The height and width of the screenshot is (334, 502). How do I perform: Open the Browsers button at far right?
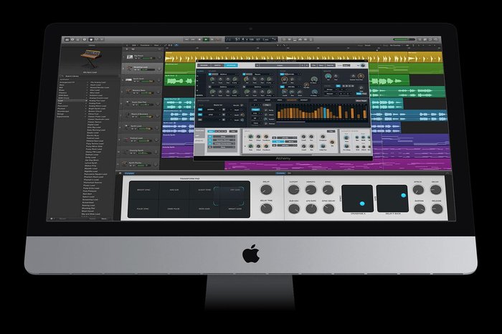click(435, 39)
